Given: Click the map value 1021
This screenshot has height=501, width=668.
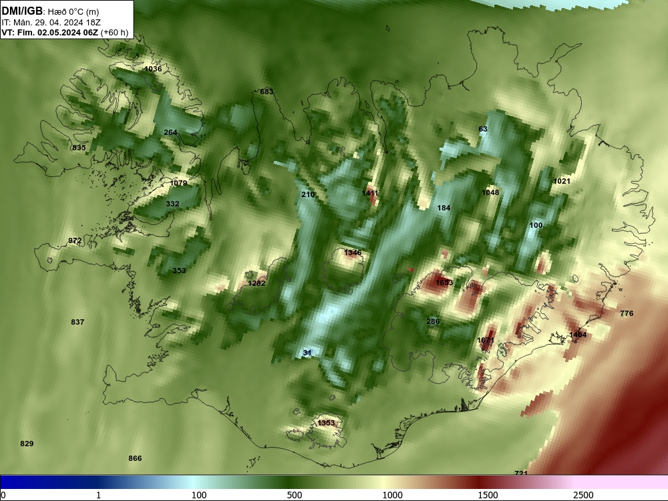Looking at the screenshot, I should [x=562, y=182].
